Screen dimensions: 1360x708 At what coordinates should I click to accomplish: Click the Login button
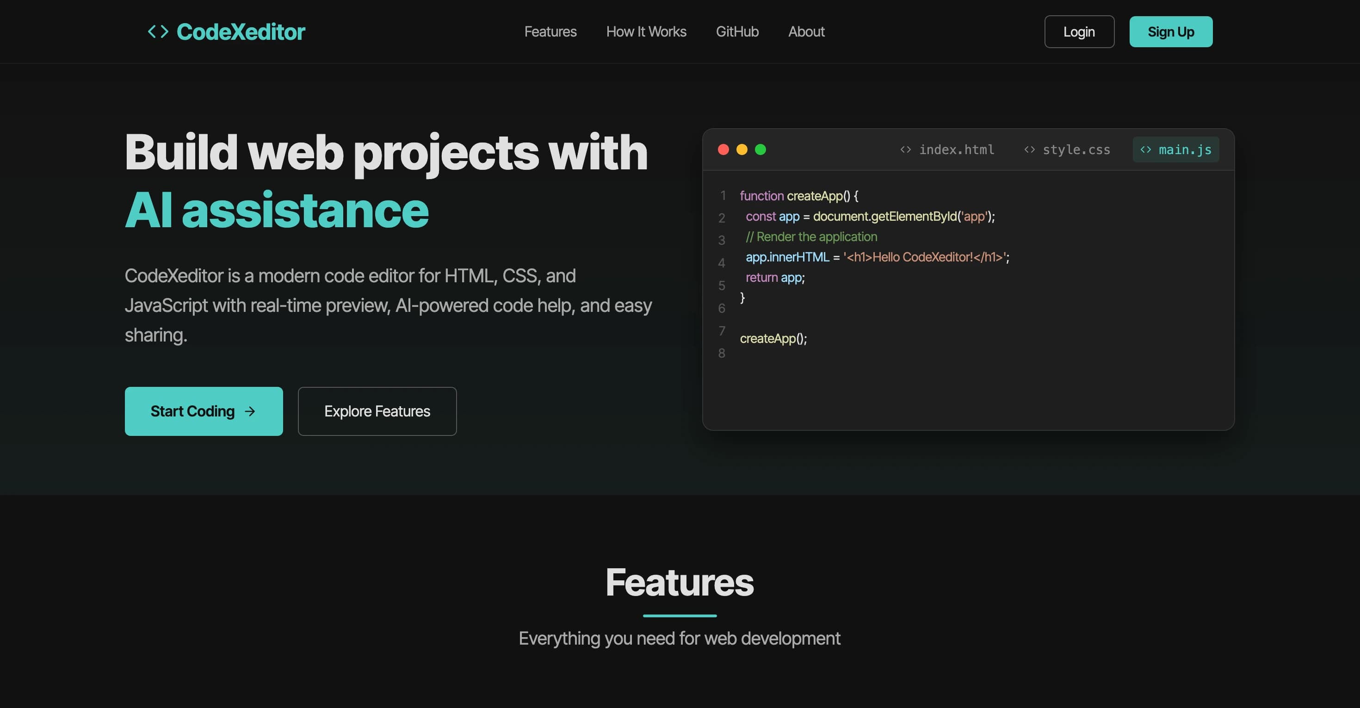(x=1079, y=31)
